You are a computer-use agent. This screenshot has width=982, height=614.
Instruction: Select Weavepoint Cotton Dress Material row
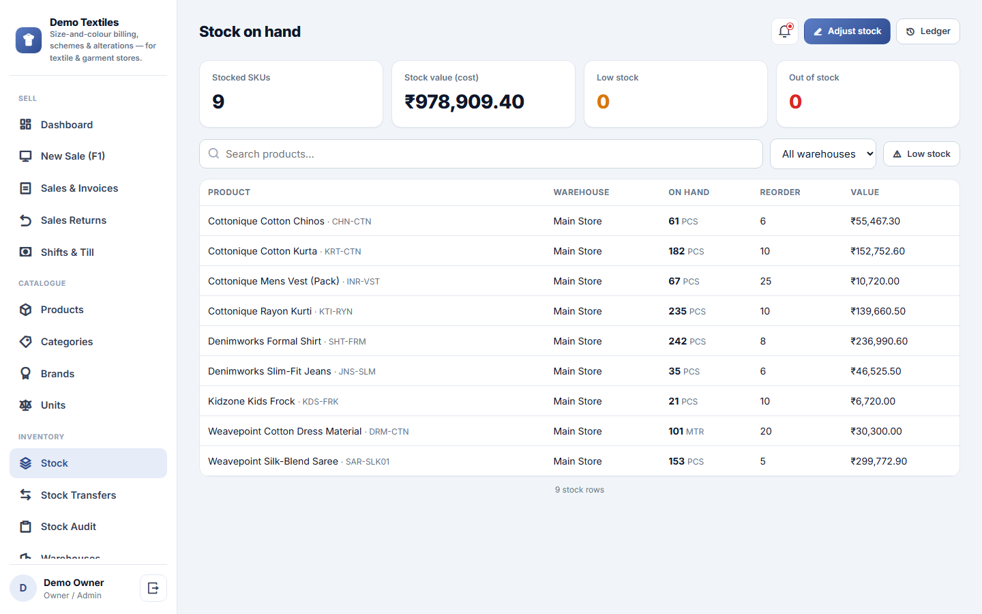pos(580,431)
